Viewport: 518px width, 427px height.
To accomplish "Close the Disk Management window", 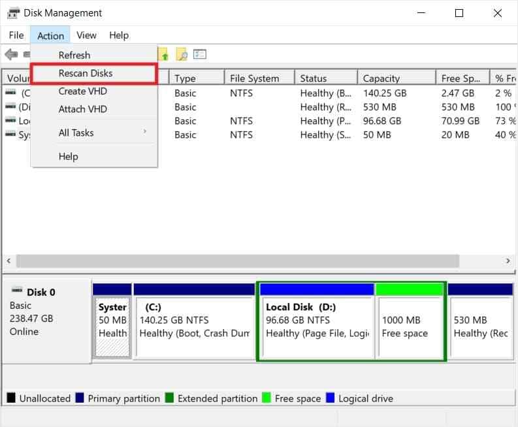I will (498, 13).
